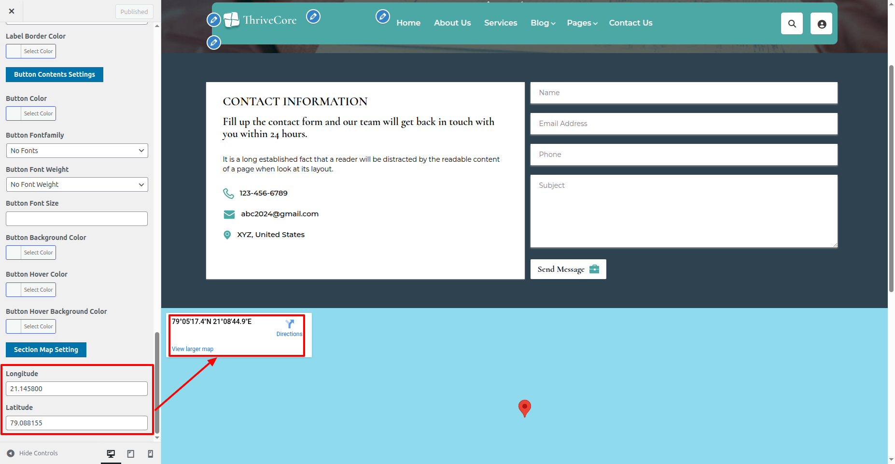The image size is (895, 464).
Task: Close the customizer with X
Action: [x=12, y=11]
